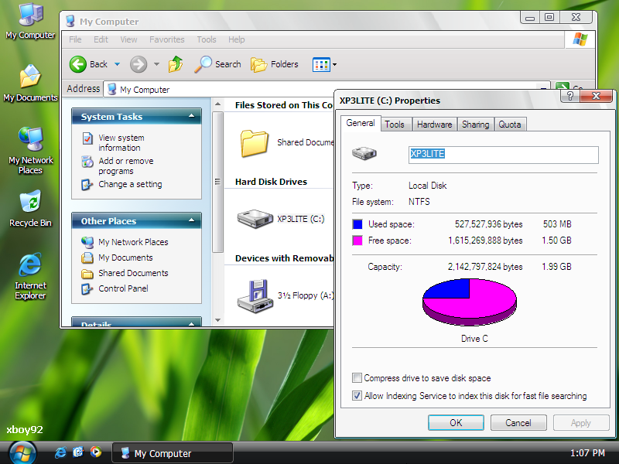Click the Search magnifier in toolbar

tap(203, 64)
